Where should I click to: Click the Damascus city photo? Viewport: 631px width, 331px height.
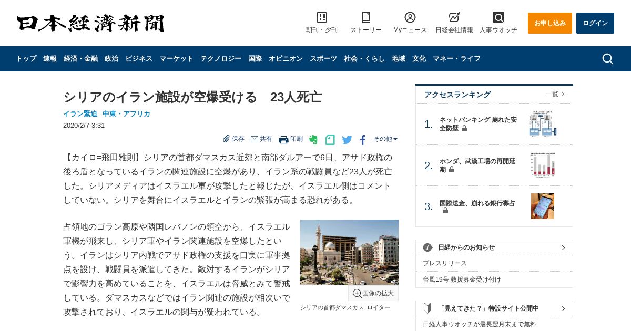[349, 252]
